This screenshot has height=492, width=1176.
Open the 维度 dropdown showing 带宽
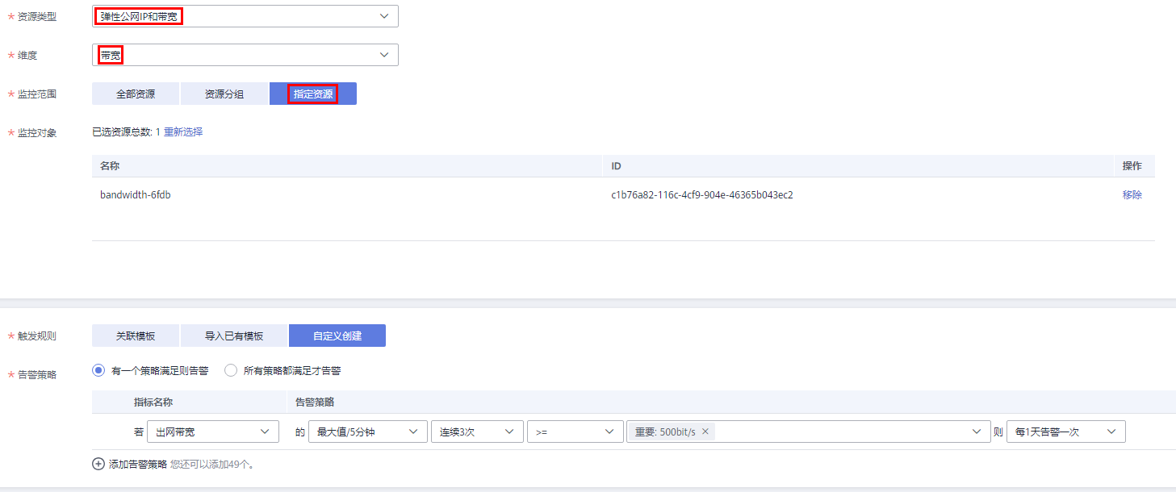245,55
